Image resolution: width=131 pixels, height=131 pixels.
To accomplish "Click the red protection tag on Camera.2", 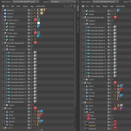I will 115,129.
